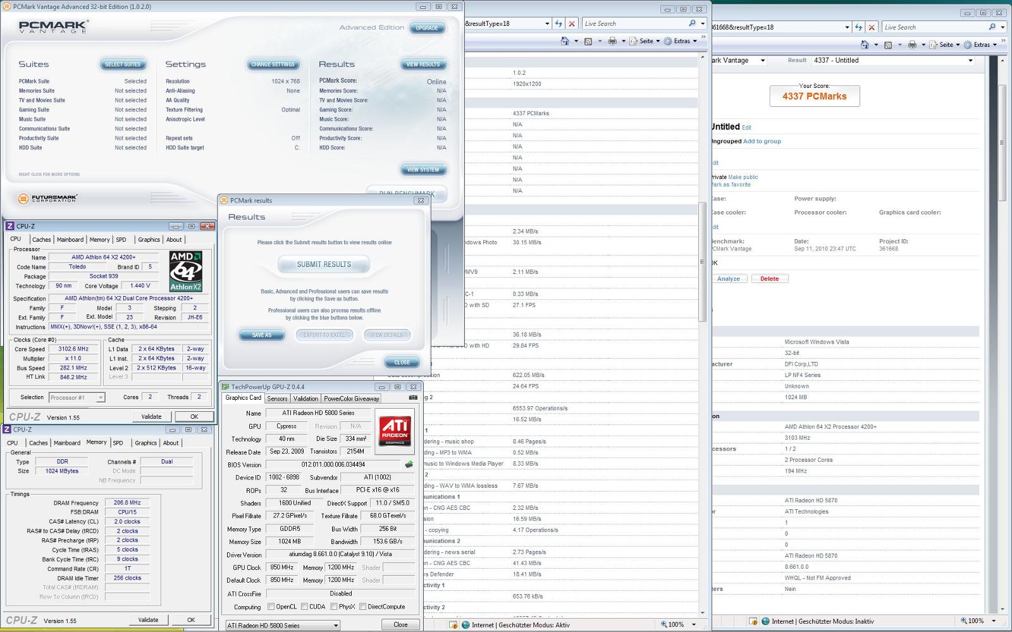Screen dimensions: 1012x632
Task: Click the SAVE AS button in PCMark results
Action: tap(261, 335)
